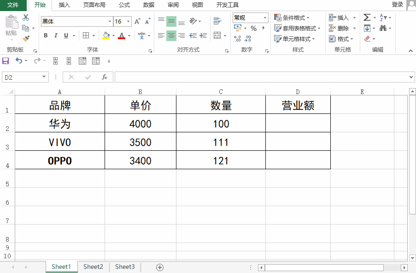
Task: Apply red font color
Action: click(x=122, y=36)
